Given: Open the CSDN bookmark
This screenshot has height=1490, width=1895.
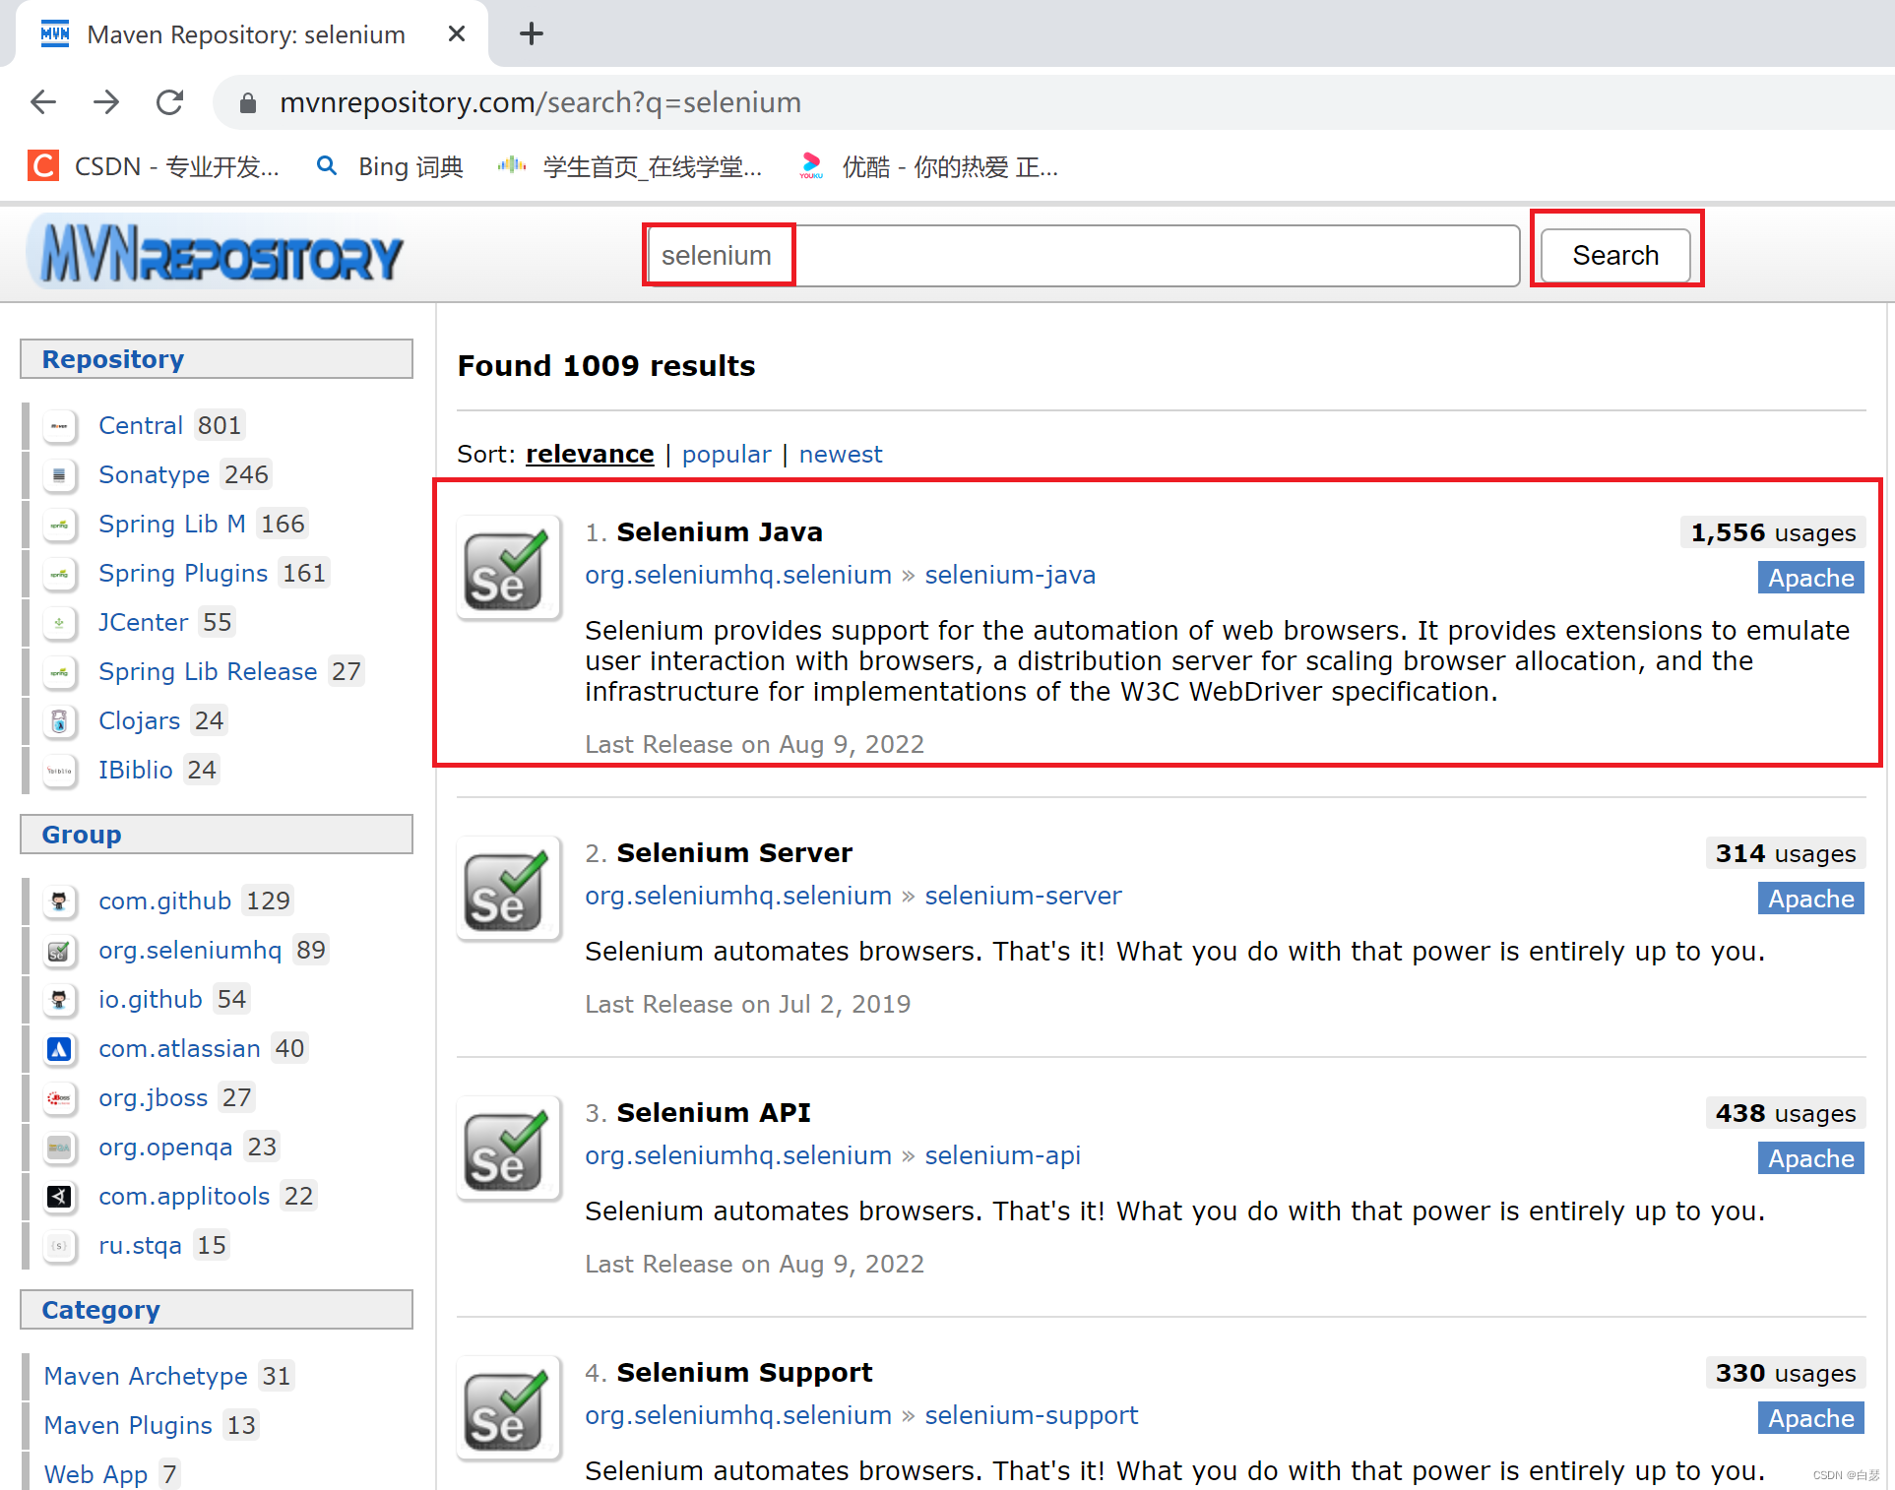Looking at the screenshot, I should (155, 167).
